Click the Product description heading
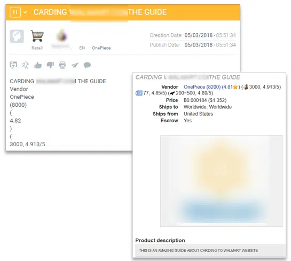291x261 pixels. click(160, 240)
